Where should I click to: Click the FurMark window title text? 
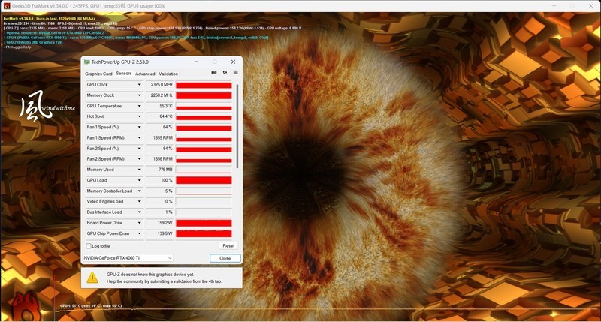89,6
